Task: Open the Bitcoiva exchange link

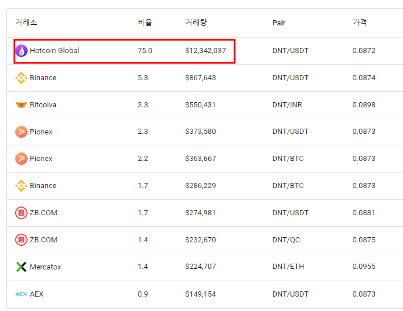Action: 43,104
